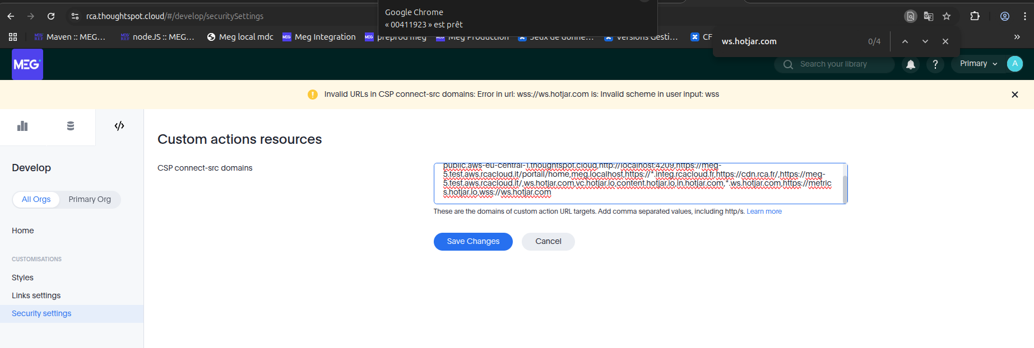Switch to the bar chart insights tab

pyautogui.click(x=22, y=126)
